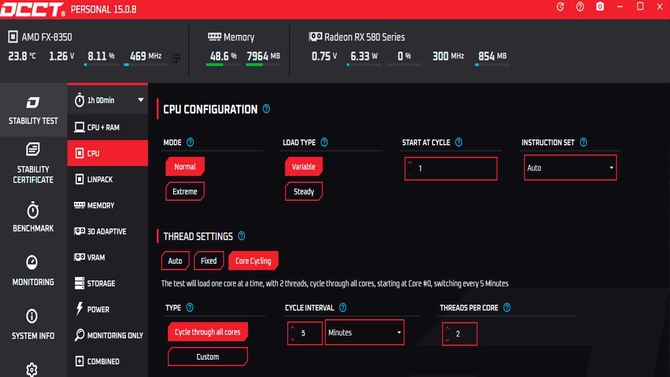Open the Monitoring gauge section

(x=33, y=271)
